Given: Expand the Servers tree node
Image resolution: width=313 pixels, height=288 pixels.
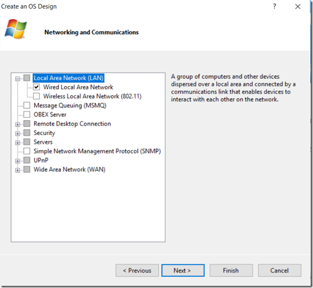Looking at the screenshot, I should click(x=18, y=143).
